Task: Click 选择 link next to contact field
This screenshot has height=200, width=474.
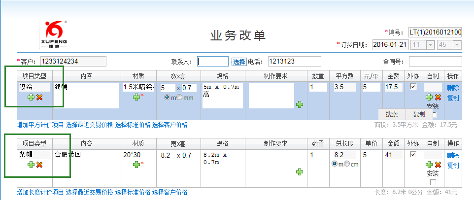Action: pyautogui.click(x=238, y=62)
